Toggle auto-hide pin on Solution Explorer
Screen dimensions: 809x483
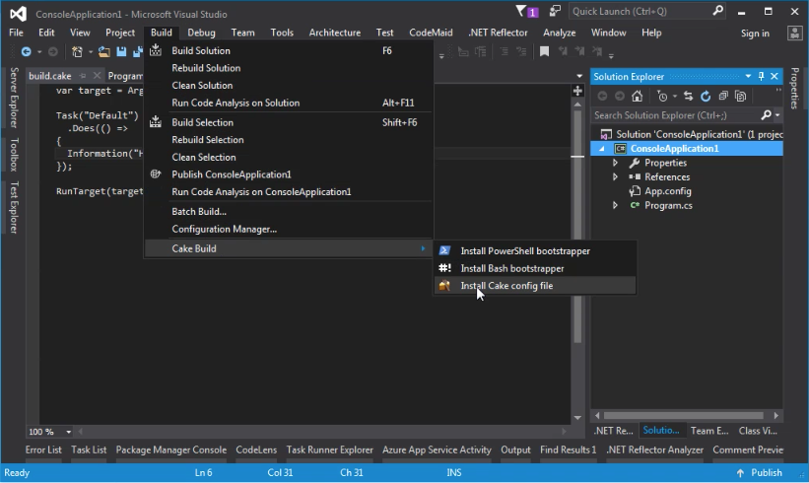(761, 76)
